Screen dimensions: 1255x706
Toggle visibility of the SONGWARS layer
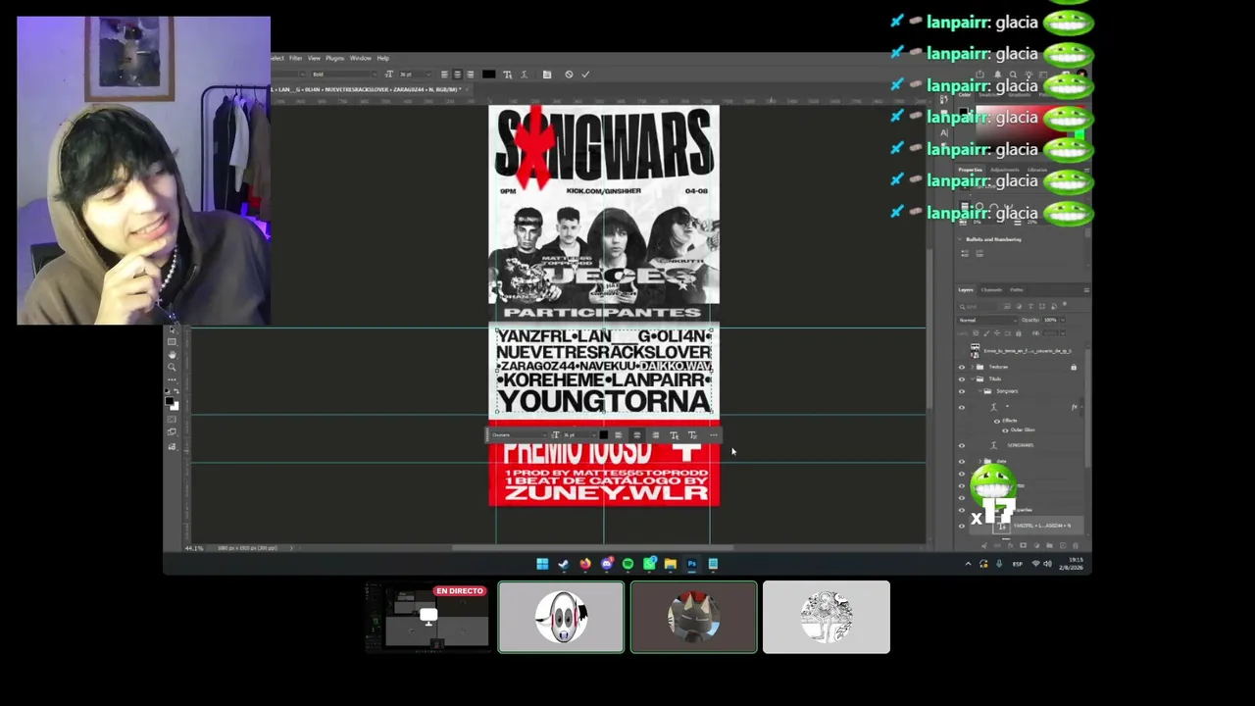pyautogui.click(x=962, y=446)
